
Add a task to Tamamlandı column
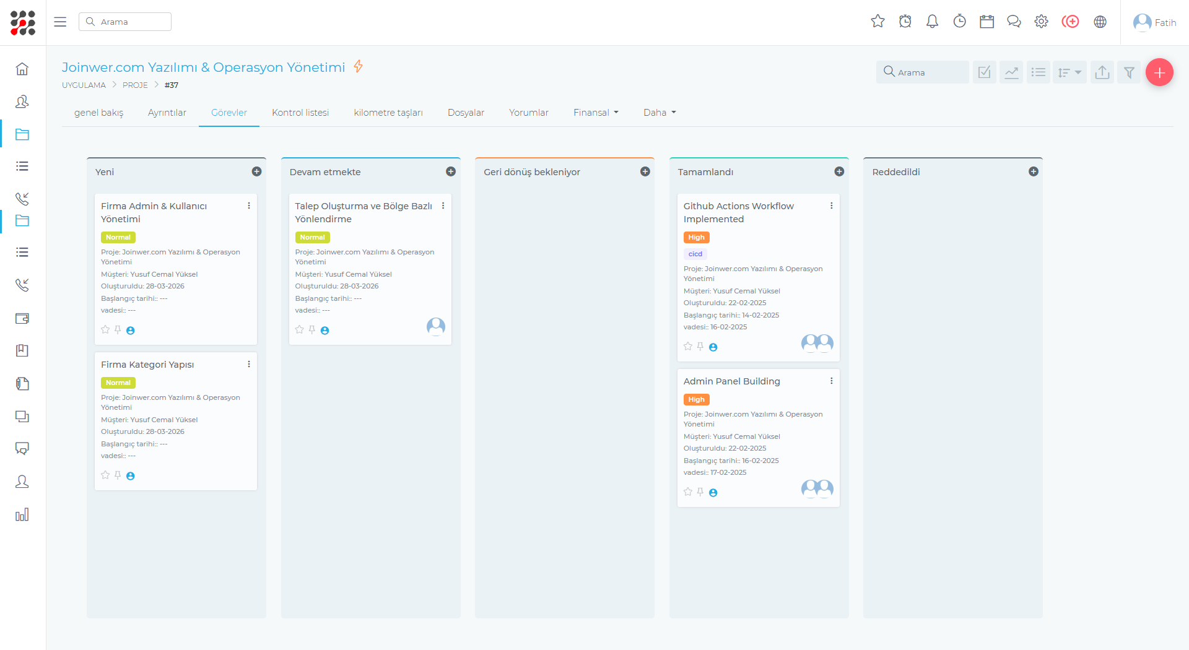[839, 171]
